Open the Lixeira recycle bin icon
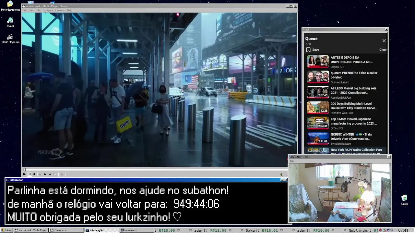Image resolution: width=415 pixels, height=233 pixels. (404, 200)
